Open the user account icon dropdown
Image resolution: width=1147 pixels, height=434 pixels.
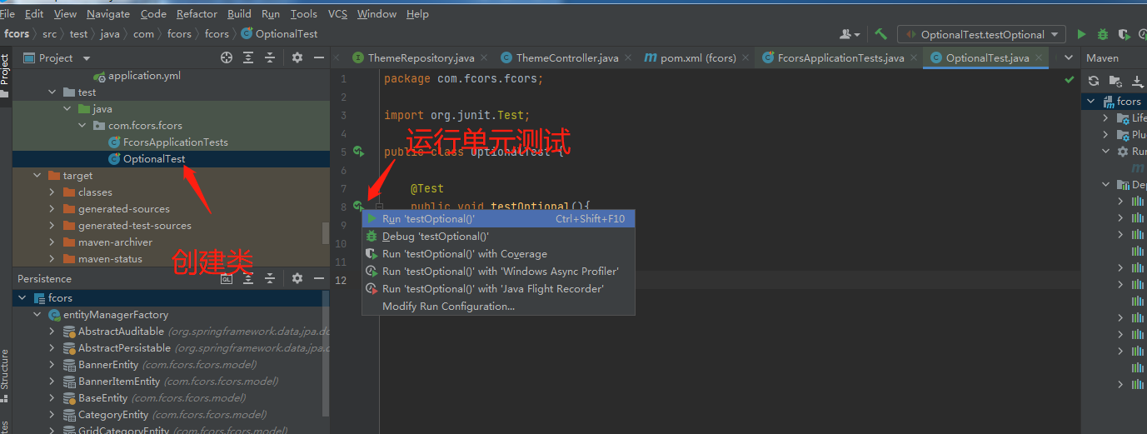tap(850, 34)
